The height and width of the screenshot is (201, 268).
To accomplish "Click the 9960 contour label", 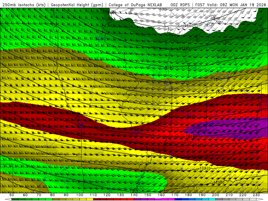I will pos(211,106).
